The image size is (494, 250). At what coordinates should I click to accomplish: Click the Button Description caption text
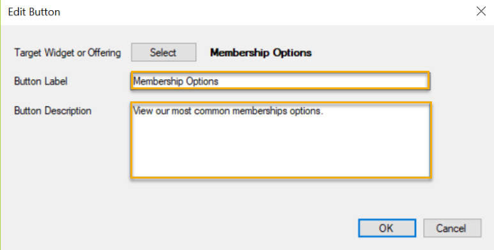52,111
